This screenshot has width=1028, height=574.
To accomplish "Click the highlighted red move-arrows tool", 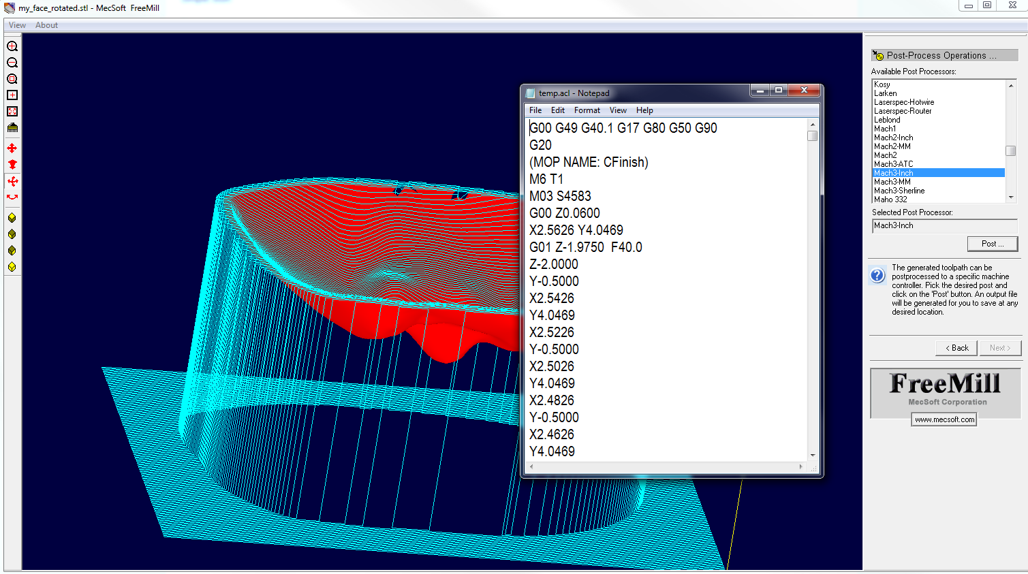I will click(12, 181).
